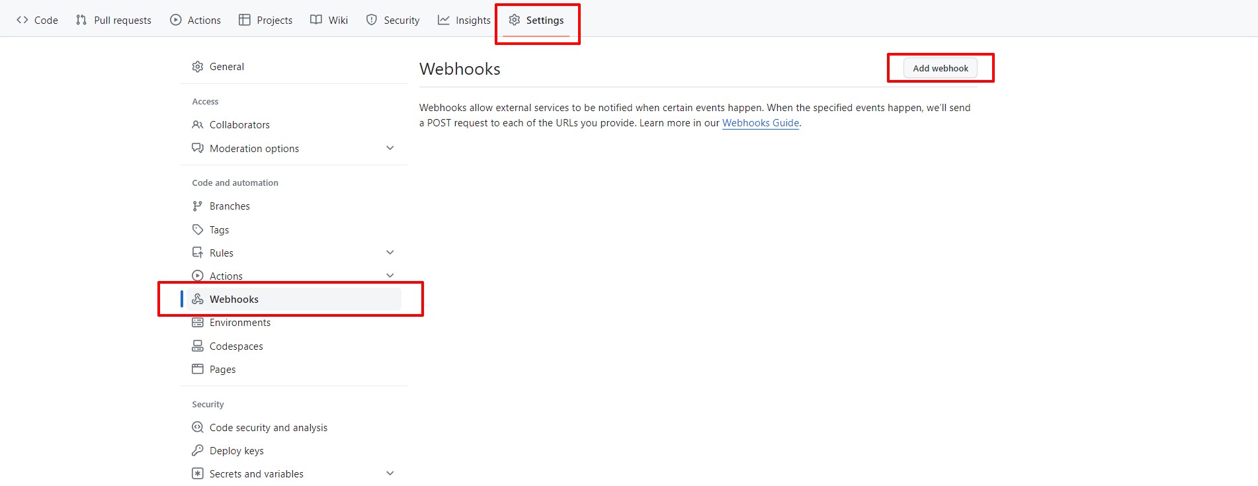Click the Insights graph icon
This screenshot has height=486, width=1258.
(x=443, y=20)
